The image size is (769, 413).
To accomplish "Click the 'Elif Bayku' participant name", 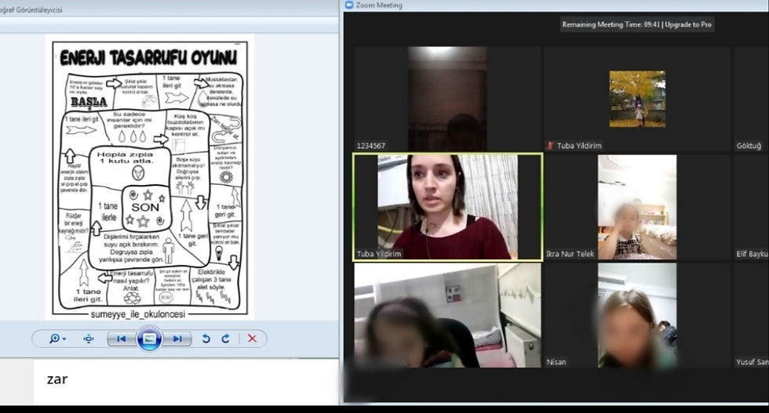I will pyautogui.click(x=752, y=254).
